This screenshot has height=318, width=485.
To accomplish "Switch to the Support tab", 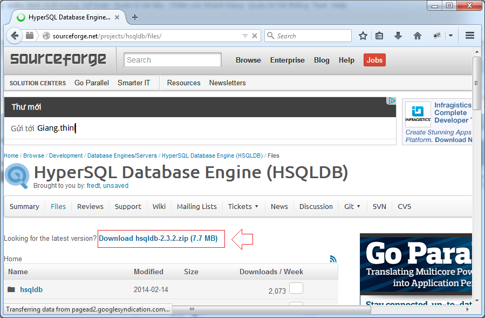I will 128,207.
